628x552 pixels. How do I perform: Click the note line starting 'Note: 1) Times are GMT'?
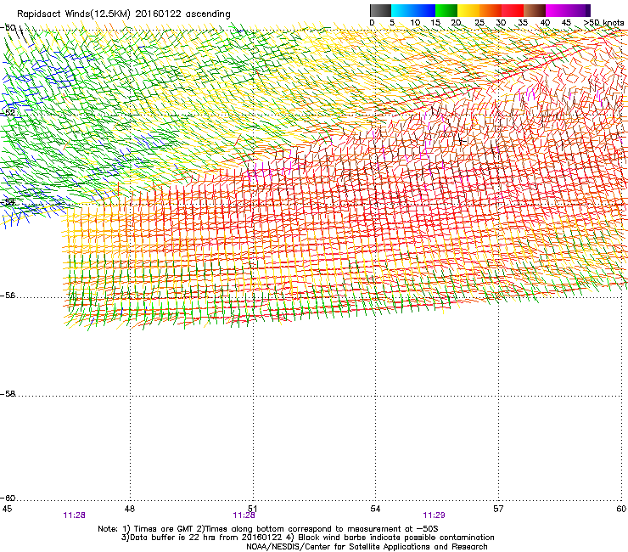pos(268,529)
